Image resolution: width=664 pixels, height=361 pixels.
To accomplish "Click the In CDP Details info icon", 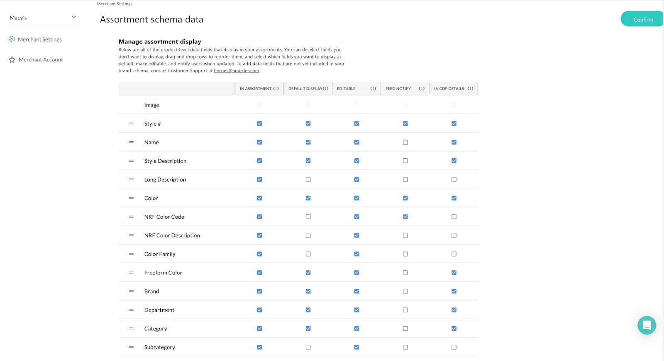I will coord(470,89).
